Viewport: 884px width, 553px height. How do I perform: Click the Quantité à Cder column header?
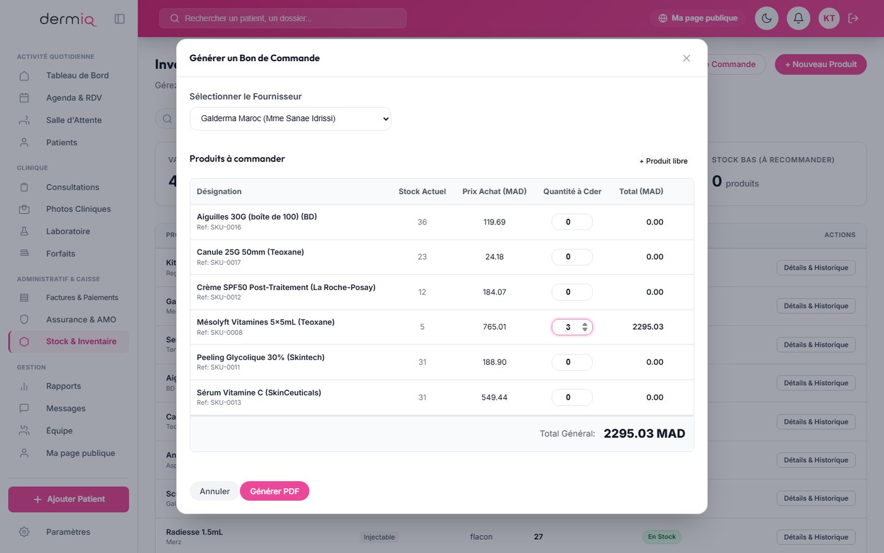click(x=572, y=192)
